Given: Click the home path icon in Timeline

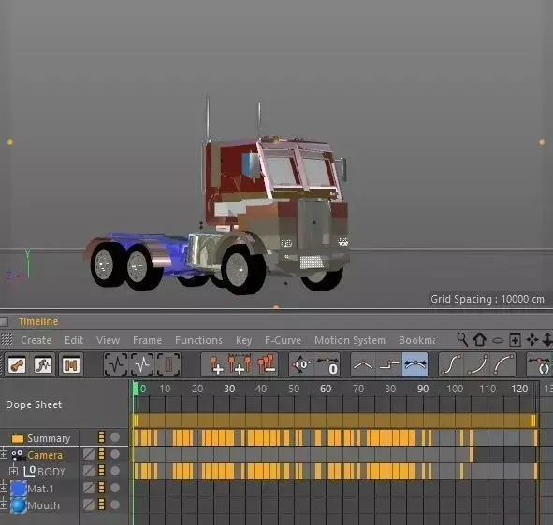Looking at the screenshot, I should click(x=480, y=339).
